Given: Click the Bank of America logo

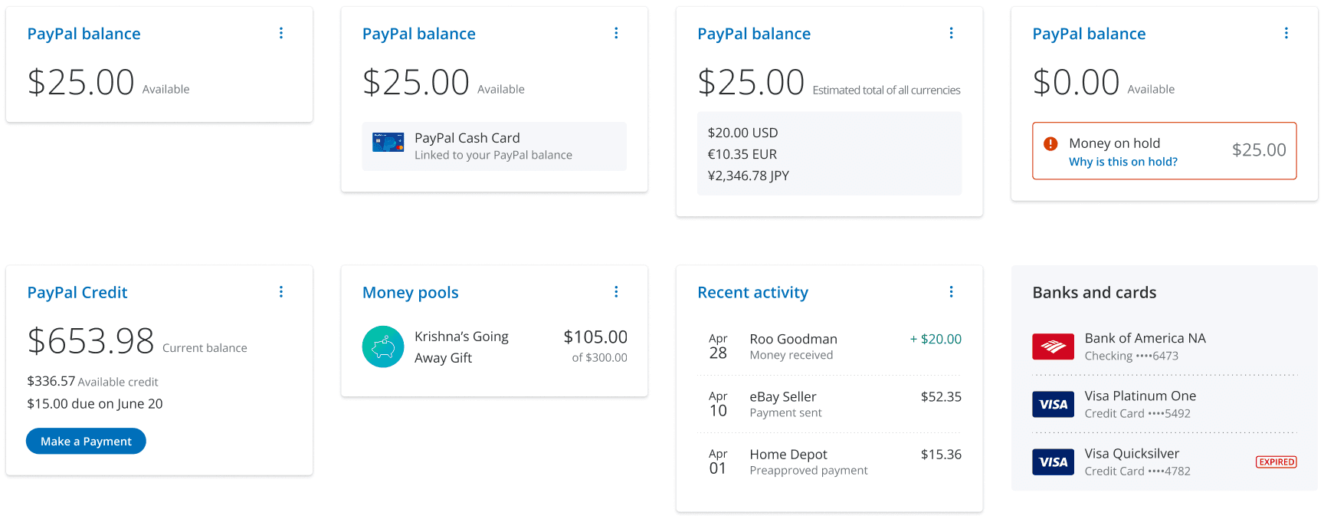Looking at the screenshot, I should tap(1053, 347).
